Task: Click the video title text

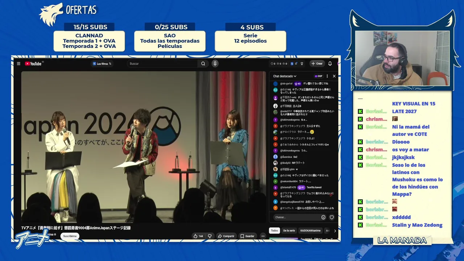Action: coord(76,228)
